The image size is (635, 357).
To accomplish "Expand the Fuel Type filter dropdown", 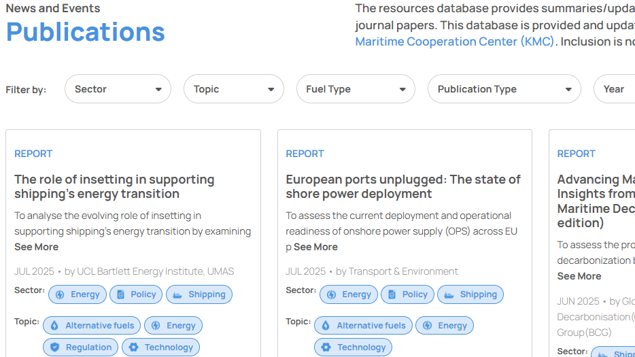I will click(355, 89).
